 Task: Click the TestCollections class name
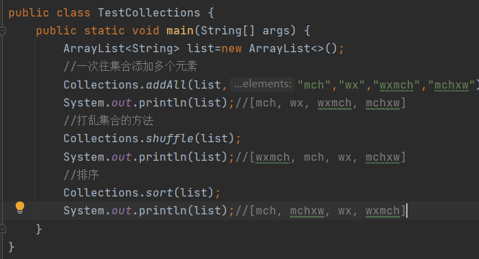coord(148,13)
